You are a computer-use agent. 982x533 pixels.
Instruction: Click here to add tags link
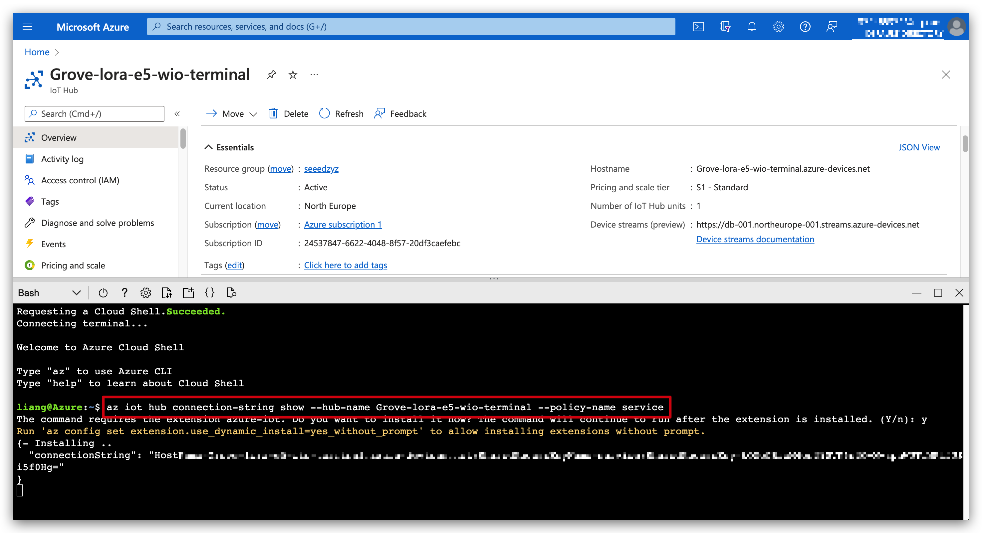(346, 265)
